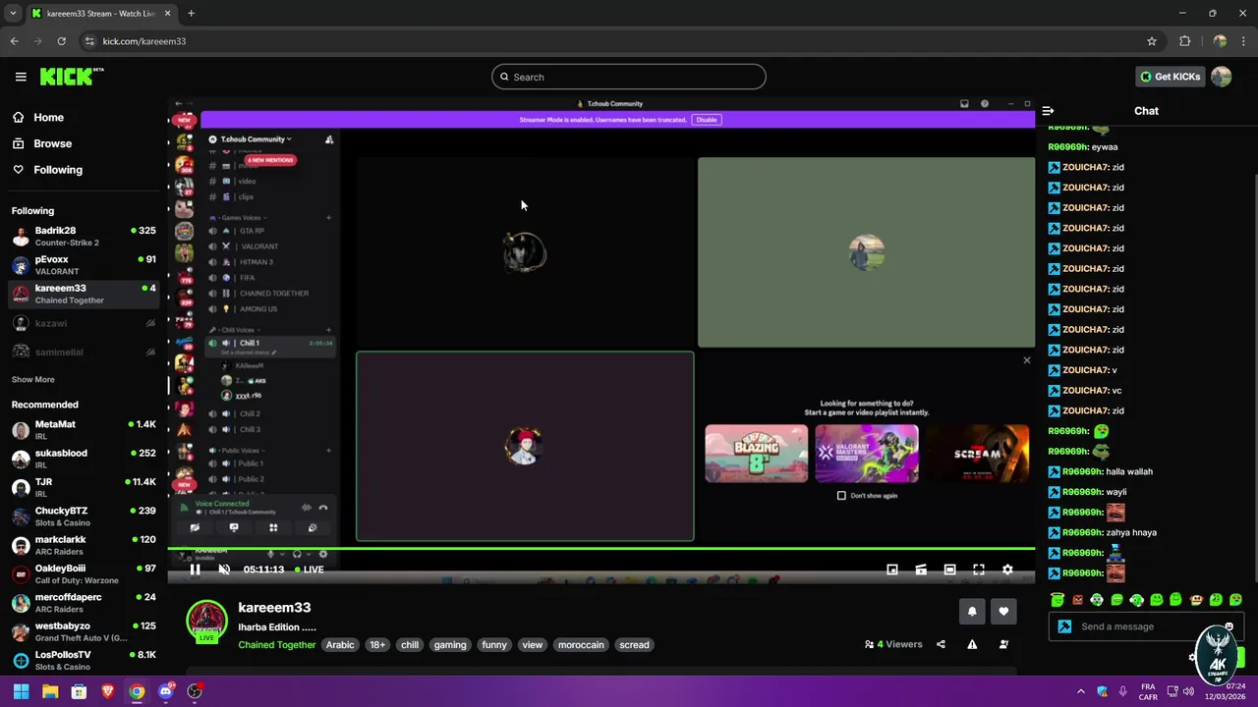The width and height of the screenshot is (1258, 707).
Task: Toggle the notification bell for kareeem33
Action: 972,612
